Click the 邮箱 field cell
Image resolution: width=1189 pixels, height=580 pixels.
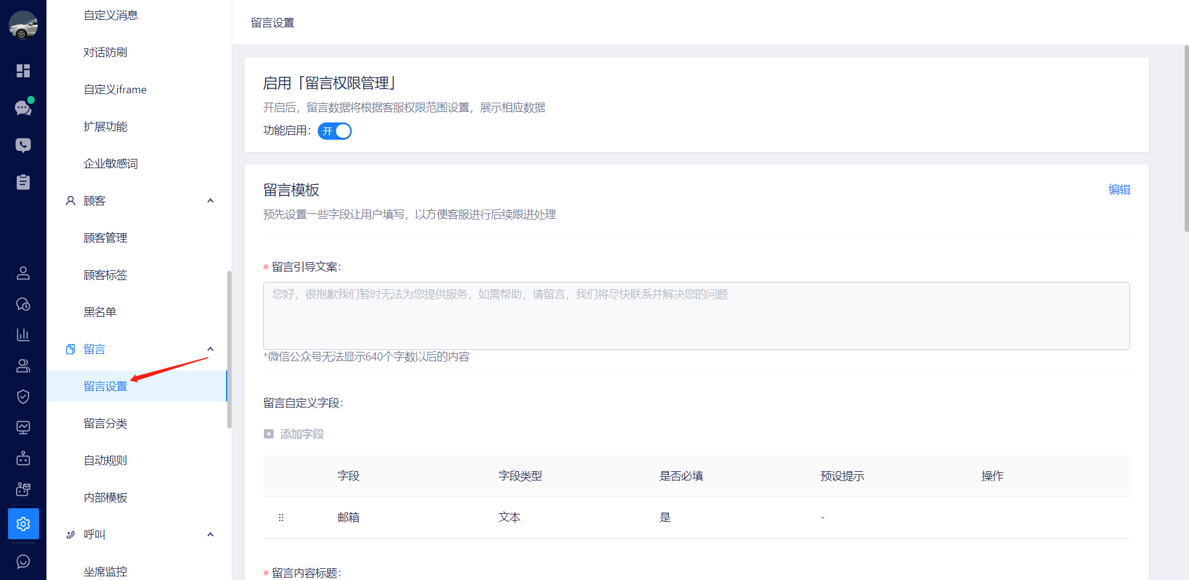pos(349,518)
